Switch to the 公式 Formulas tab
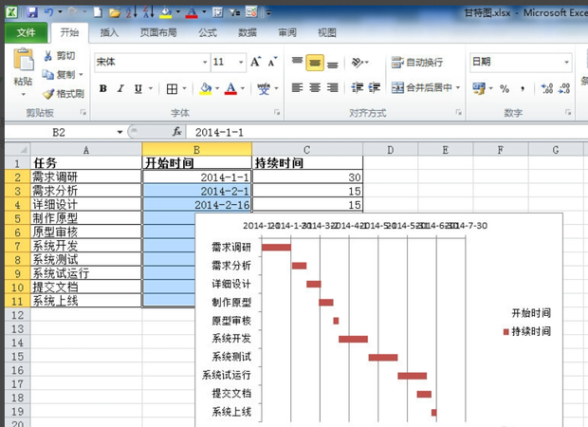This screenshot has height=427, width=588. coord(208,33)
